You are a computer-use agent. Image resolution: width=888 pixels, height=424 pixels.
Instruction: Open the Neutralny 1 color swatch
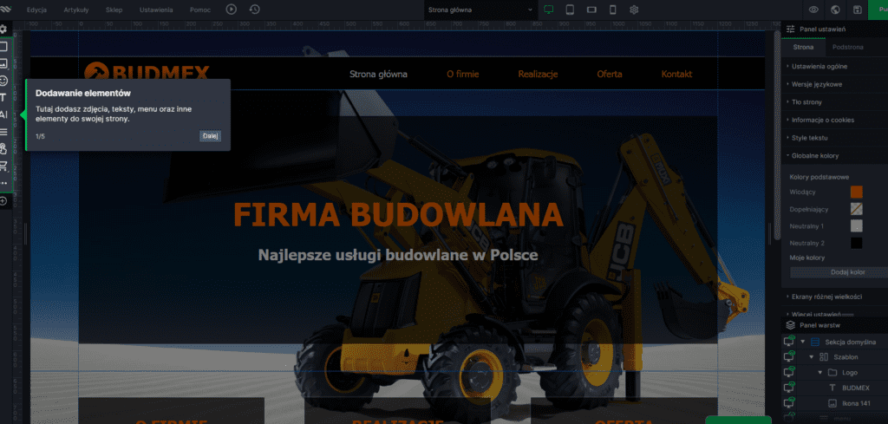(856, 225)
